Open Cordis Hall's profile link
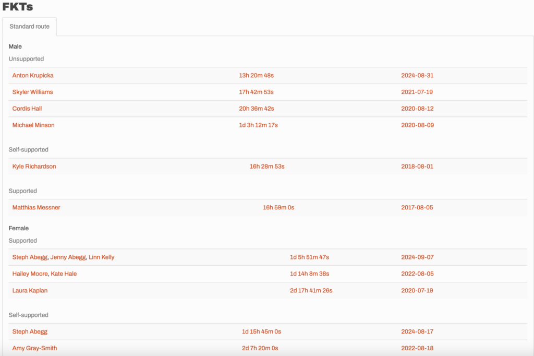534x356 pixels. tap(27, 109)
